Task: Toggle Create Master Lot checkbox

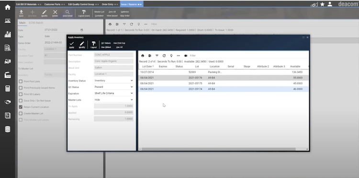Action: click(x=21, y=113)
